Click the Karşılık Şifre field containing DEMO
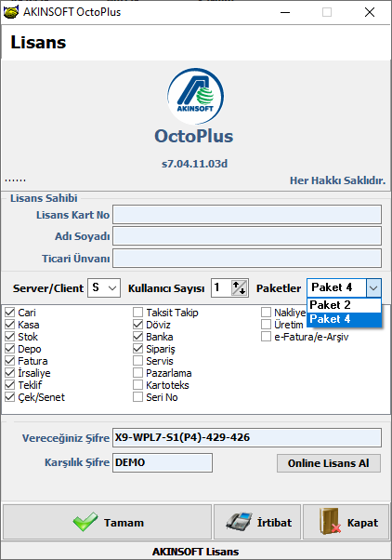The image size is (392, 560). 163,463
